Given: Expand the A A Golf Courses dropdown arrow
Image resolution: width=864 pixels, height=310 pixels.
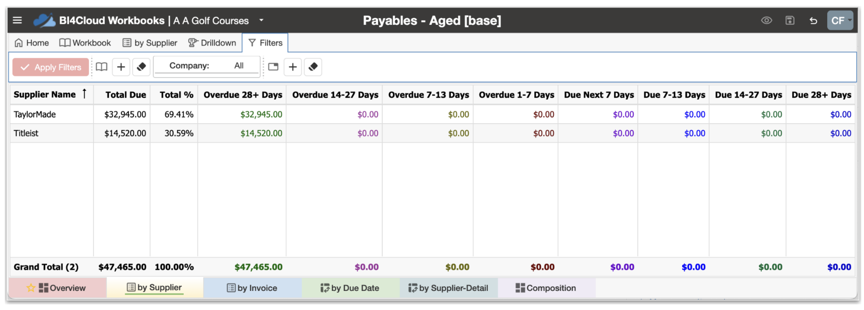Looking at the screenshot, I should coord(262,20).
